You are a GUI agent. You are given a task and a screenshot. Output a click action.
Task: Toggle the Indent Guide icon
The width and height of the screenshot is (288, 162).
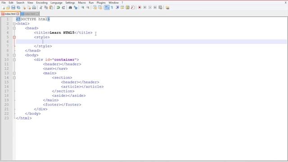(x=117, y=8)
